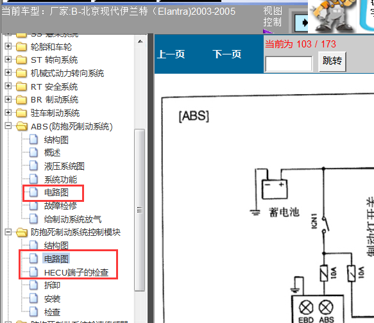Click the 轮胎和车轮 folder icon
The image size is (374, 323).
[21, 47]
